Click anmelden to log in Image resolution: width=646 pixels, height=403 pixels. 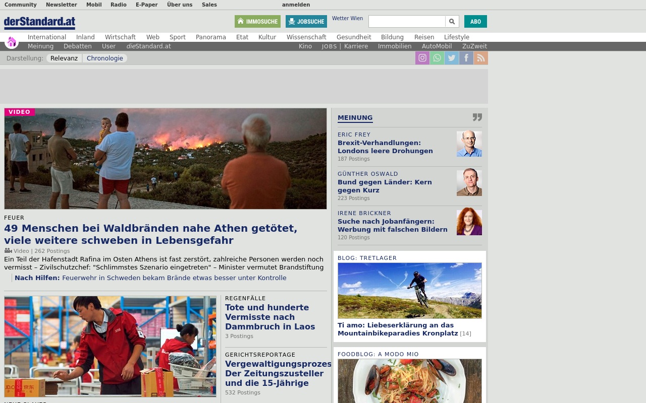coord(296,5)
